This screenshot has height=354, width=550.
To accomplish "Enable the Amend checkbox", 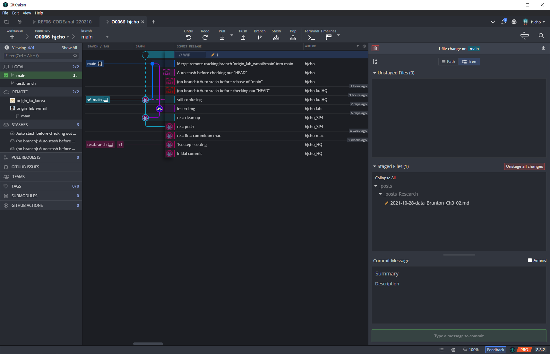I will pyautogui.click(x=530, y=260).
